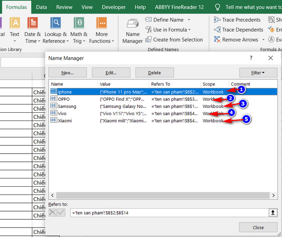The image size is (282, 237).
Task: Sort by the Comment column header
Action: pos(253,84)
